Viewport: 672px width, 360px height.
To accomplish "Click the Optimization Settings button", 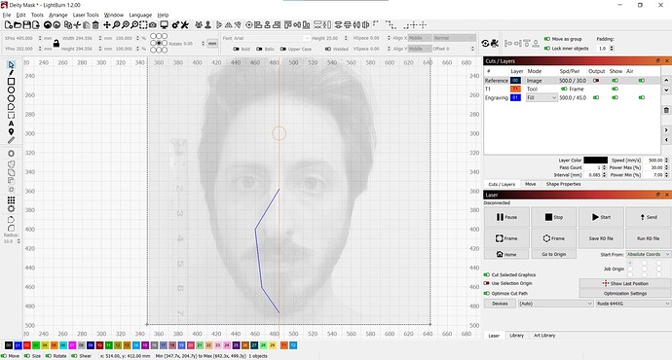I will point(625,293).
